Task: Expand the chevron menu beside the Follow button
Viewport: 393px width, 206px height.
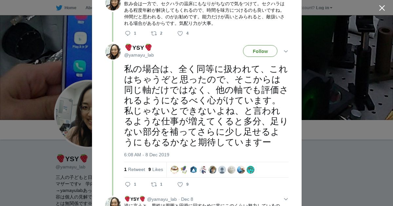Action: click(286, 51)
